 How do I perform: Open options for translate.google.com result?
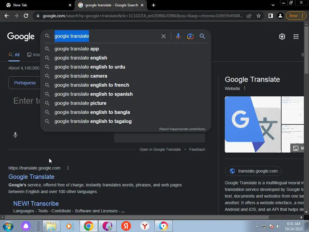[68, 168]
